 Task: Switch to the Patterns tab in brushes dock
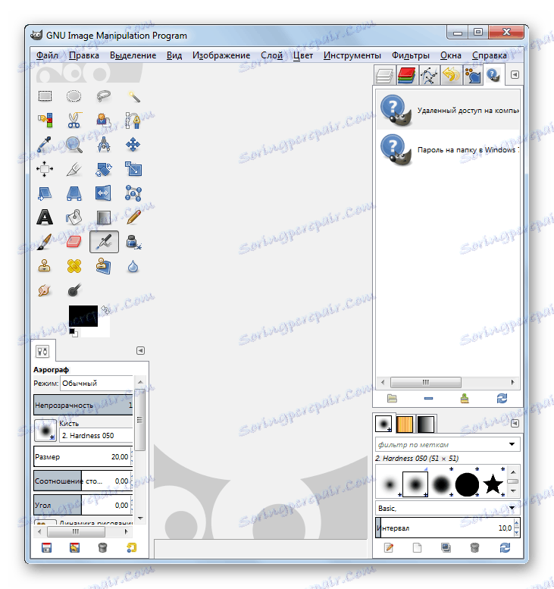pos(405,424)
